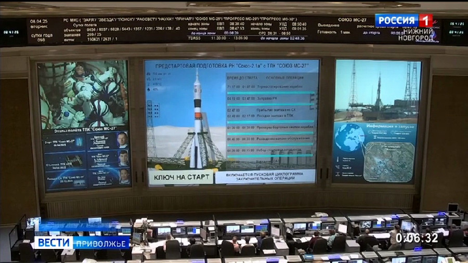Click the Soyuz rocket illustration on center screen
Screen dimensions: 468x263
(x=198, y=119)
